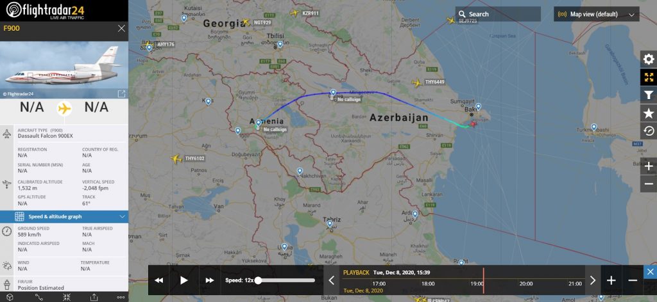The image size is (657, 302).
Task: Adjust the playback speed slider handle
Action: point(259,280)
